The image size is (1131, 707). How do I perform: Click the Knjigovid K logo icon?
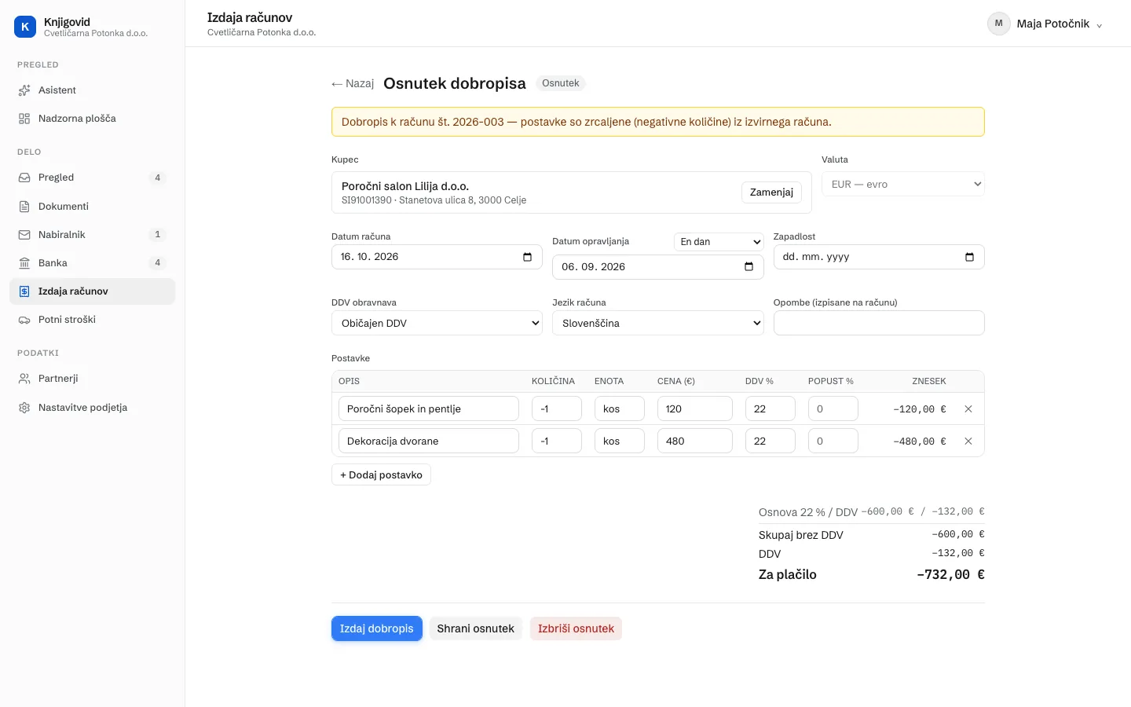[25, 27]
